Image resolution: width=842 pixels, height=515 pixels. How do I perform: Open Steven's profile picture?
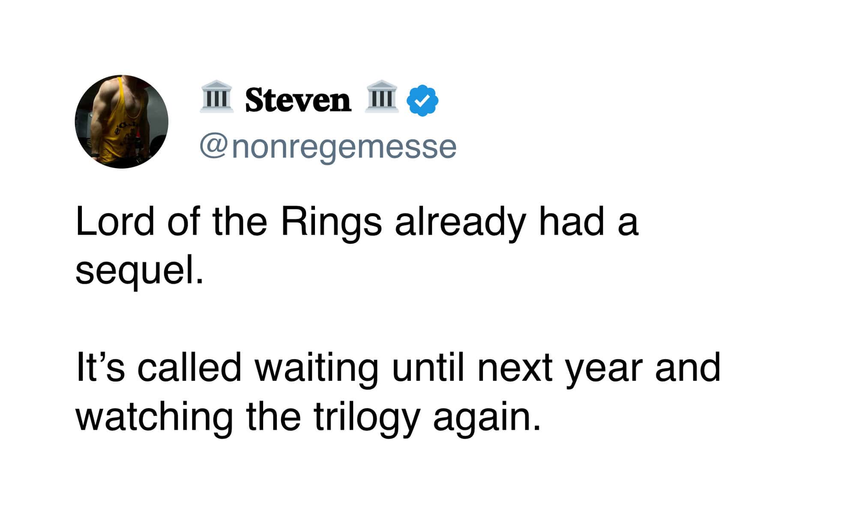coord(121,121)
